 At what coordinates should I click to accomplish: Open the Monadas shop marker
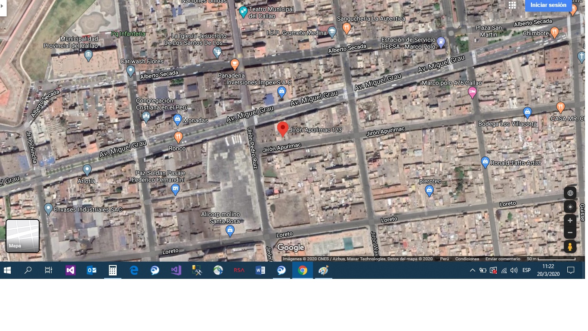pyautogui.click(x=177, y=120)
